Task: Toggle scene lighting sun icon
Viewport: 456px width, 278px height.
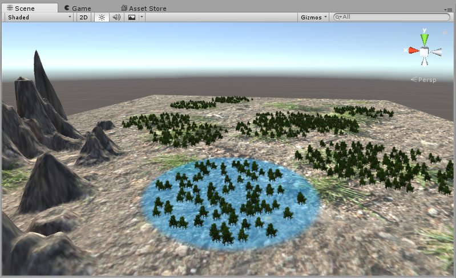Action: [x=102, y=17]
